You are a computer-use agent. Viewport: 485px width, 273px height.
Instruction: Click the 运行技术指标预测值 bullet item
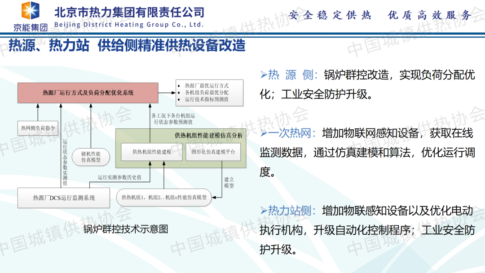(207, 99)
